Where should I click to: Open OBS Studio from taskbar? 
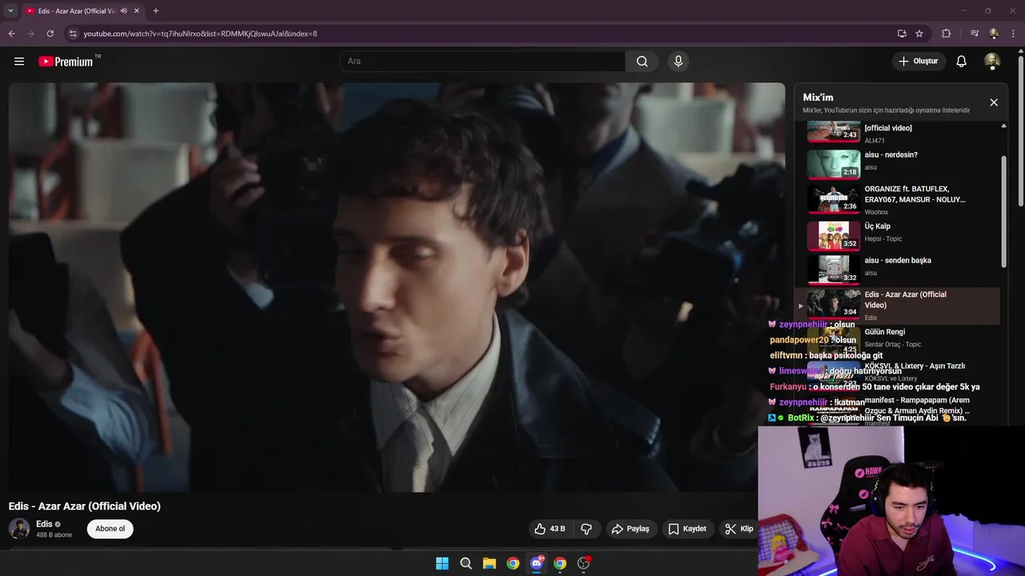(x=584, y=563)
